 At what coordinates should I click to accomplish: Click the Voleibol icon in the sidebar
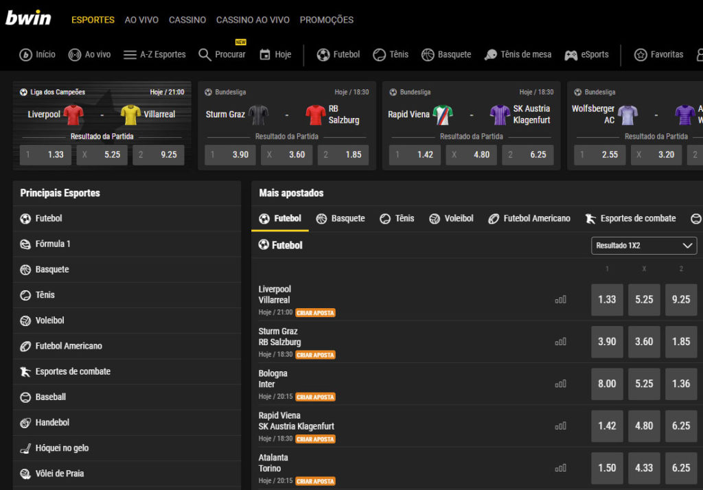[25, 320]
